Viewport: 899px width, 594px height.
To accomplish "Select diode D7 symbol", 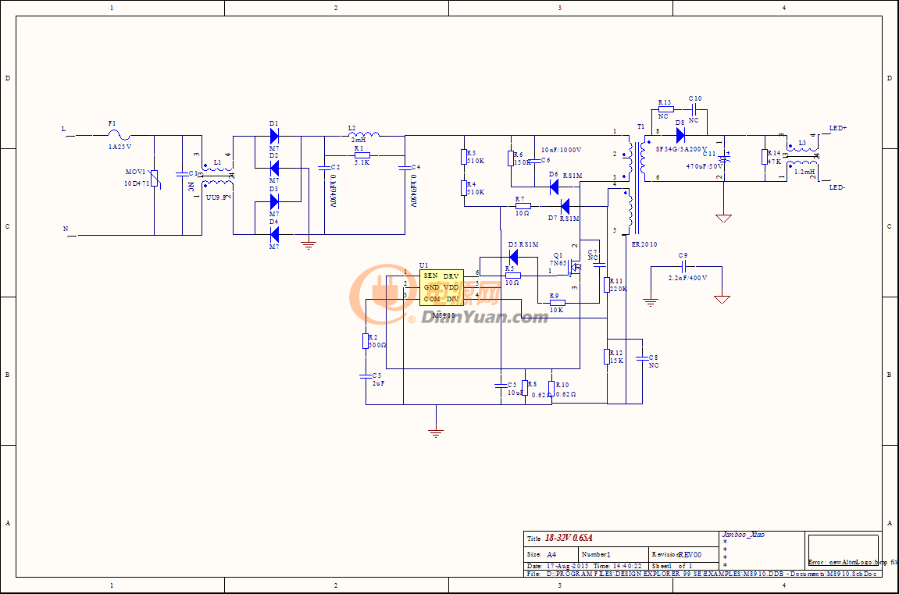I will coord(565,206).
